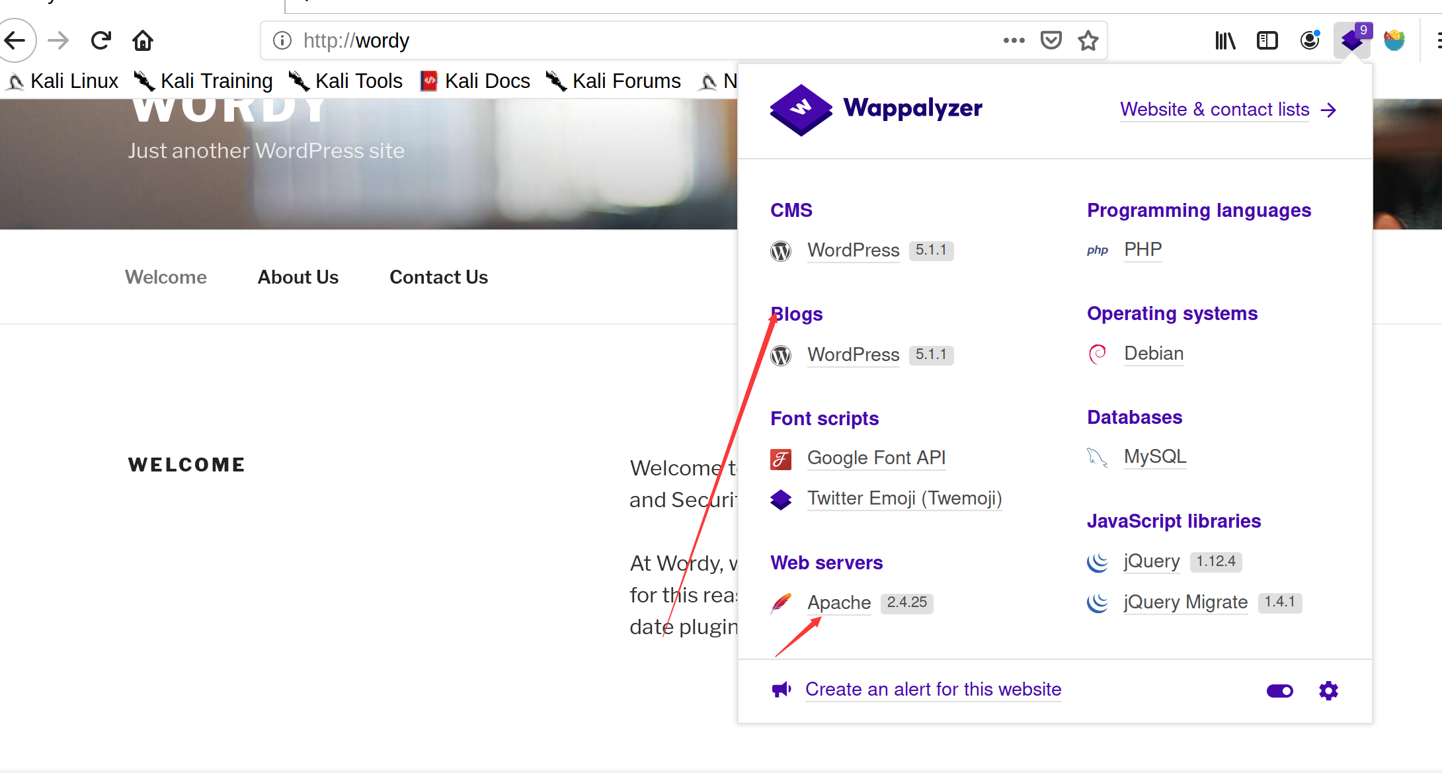Open the PHP technology link
The image size is (1442, 773).
click(1143, 250)
